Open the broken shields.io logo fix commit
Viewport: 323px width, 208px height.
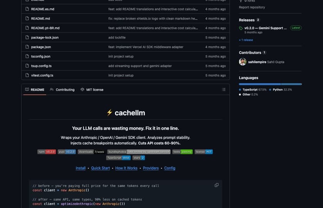coord(153,18)
